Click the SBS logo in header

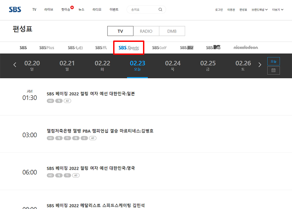point(15,10)
